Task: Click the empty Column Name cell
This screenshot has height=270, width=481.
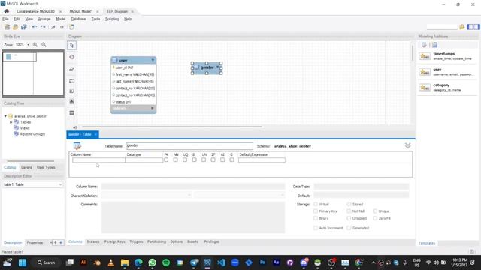Action: point(98,160)
